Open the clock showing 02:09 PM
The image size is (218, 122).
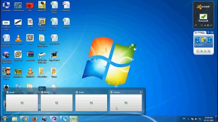[208, 119]
